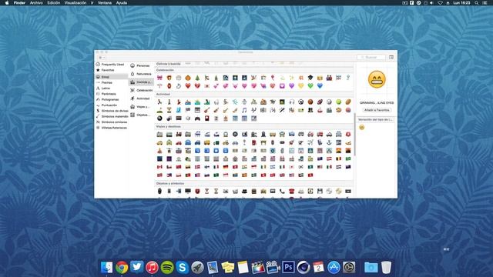Select the Emoji category in sidebar
The image size is (493, 277).
(112, 77)
